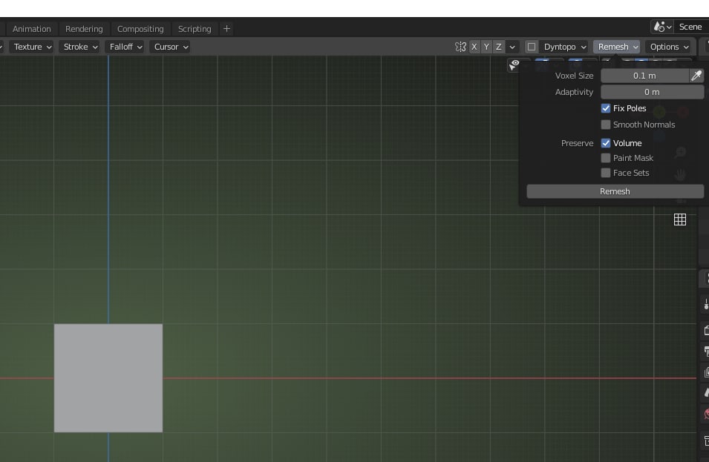Uncheck Preserve Volume option
Viewport: 709px width, 462px height.
coord(606,143)
